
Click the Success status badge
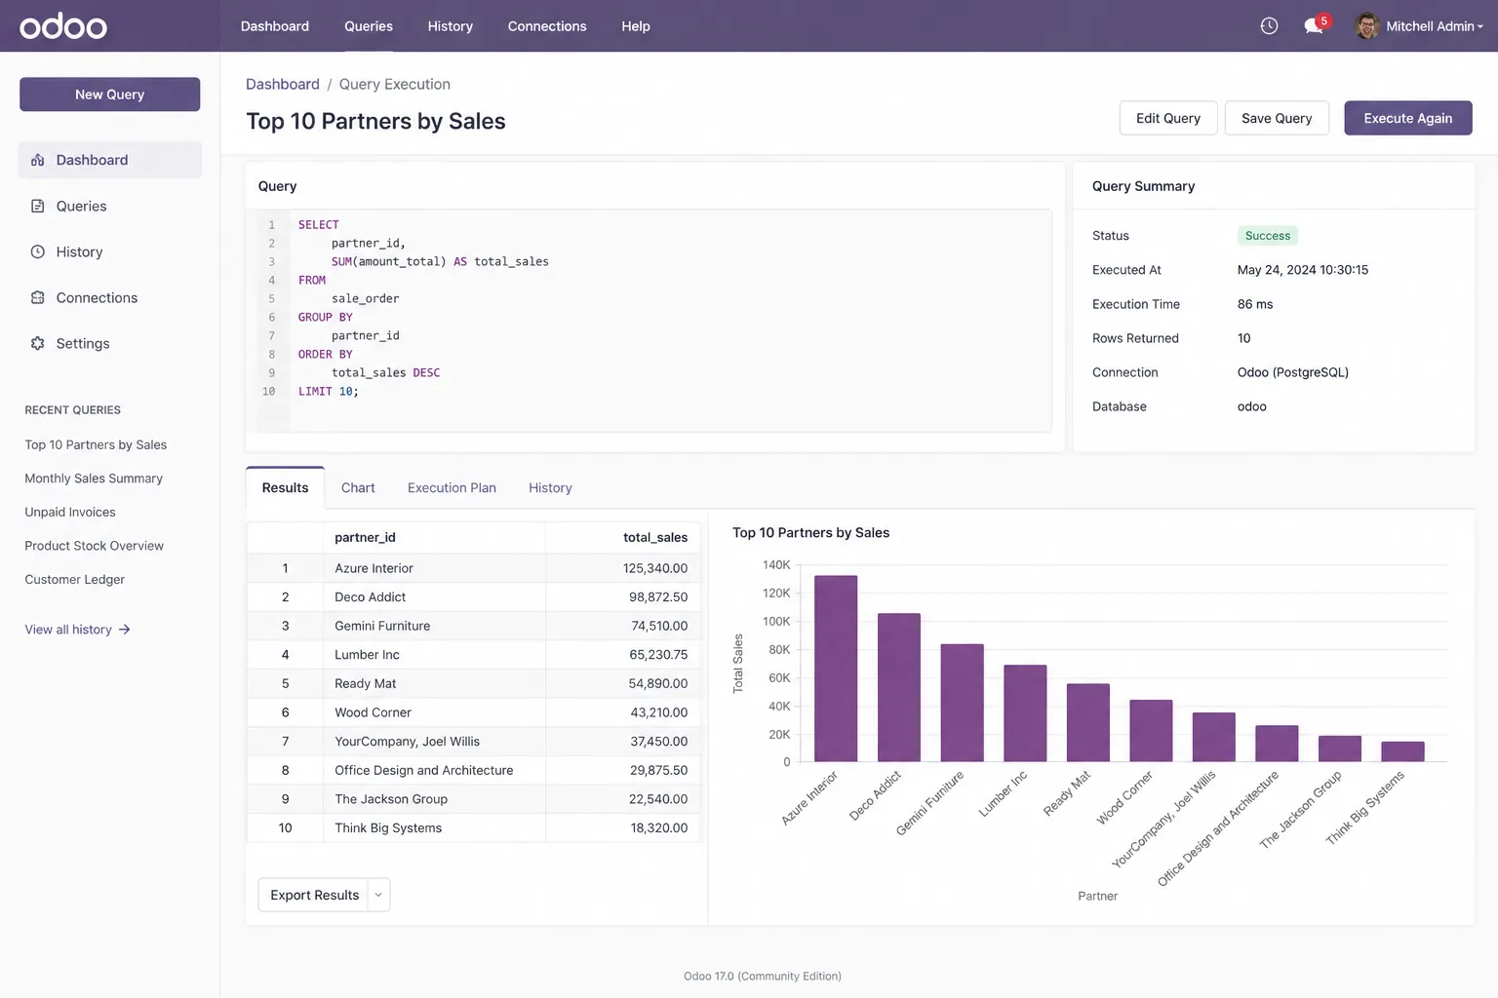tap(1268, 236)
